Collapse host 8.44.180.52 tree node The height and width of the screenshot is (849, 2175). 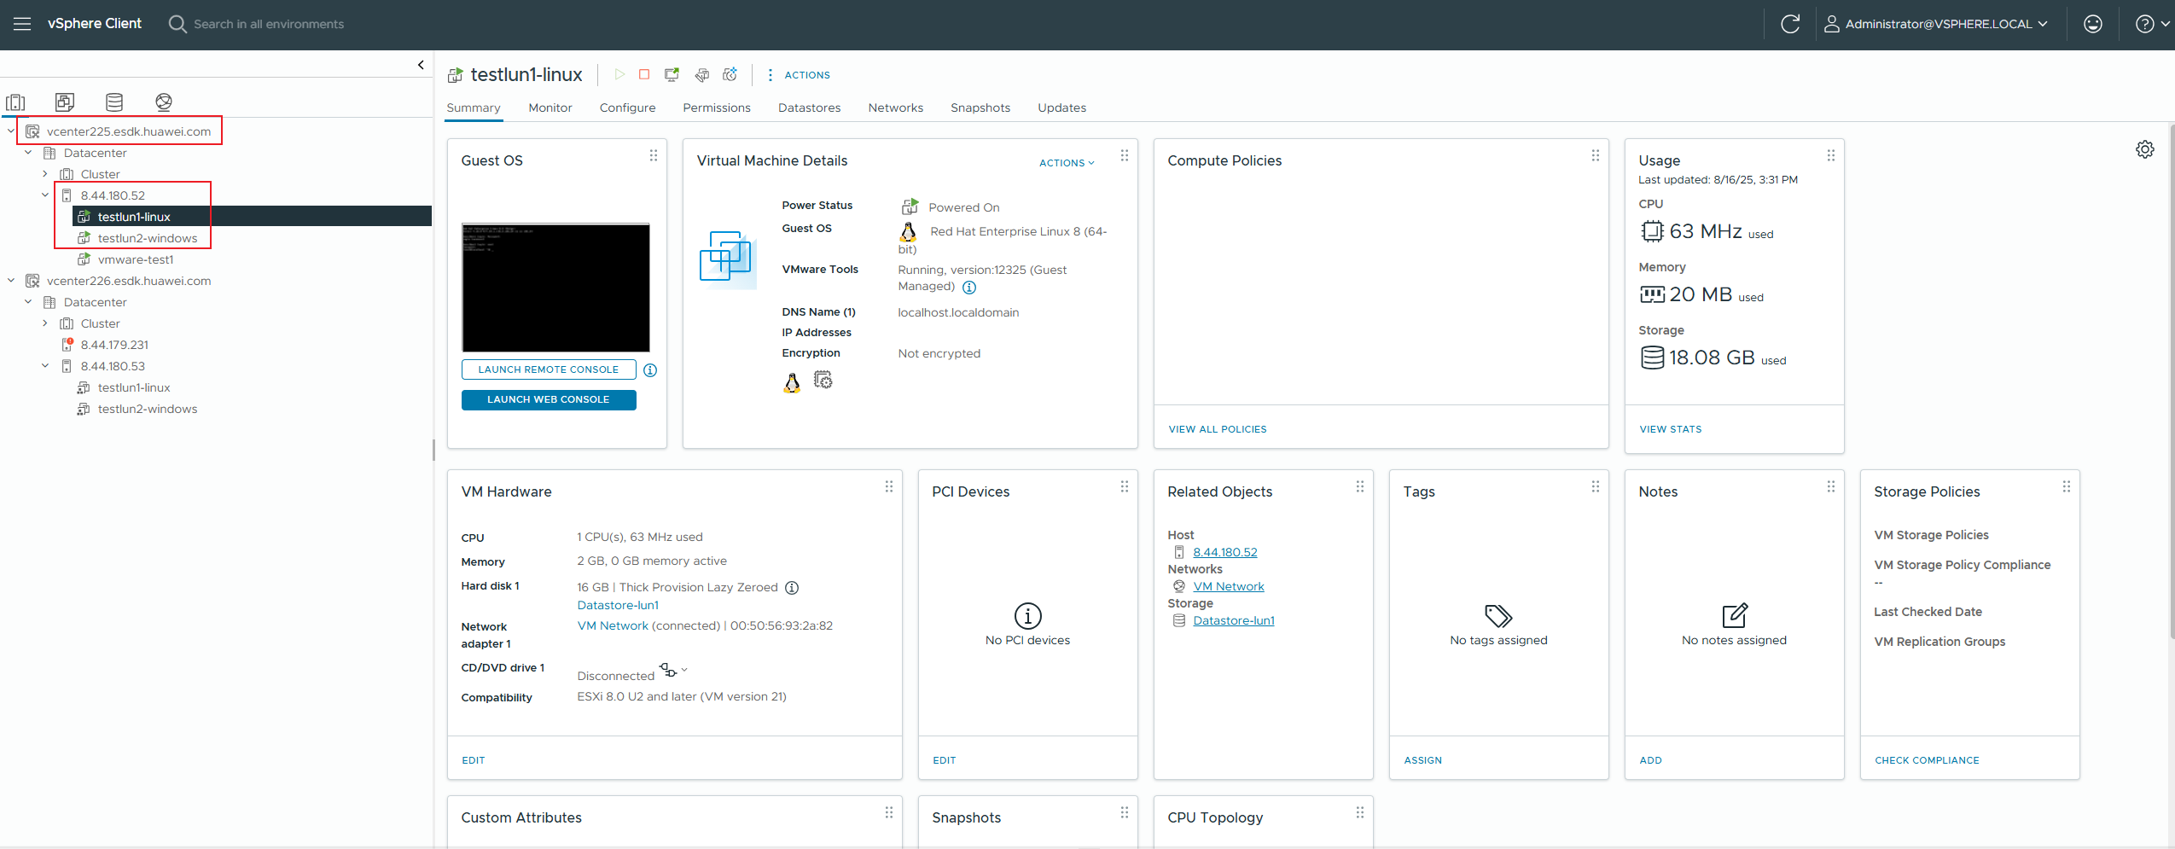coord(45,195)
